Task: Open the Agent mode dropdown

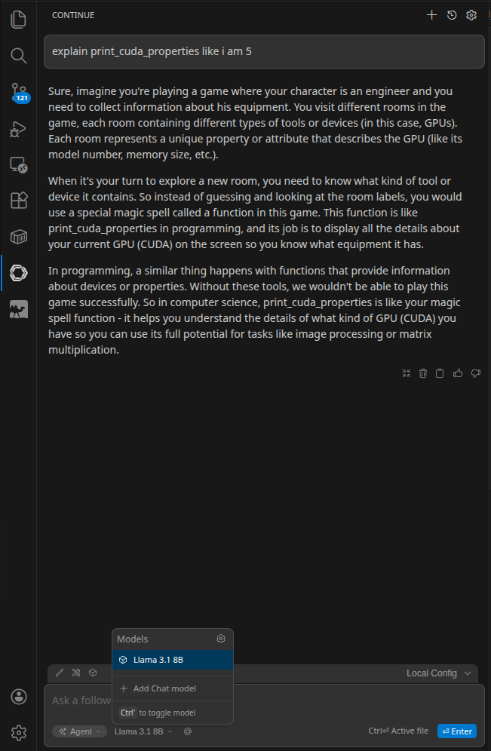Action: 78,731
